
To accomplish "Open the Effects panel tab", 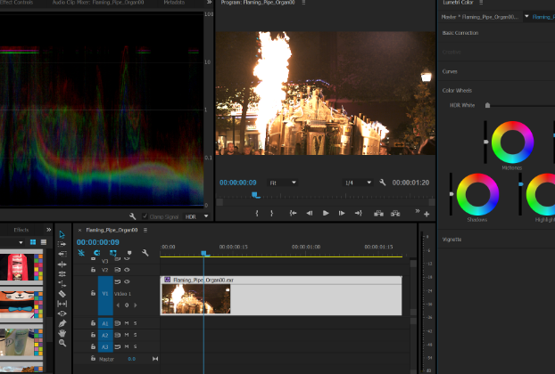I will click(21, 230).
